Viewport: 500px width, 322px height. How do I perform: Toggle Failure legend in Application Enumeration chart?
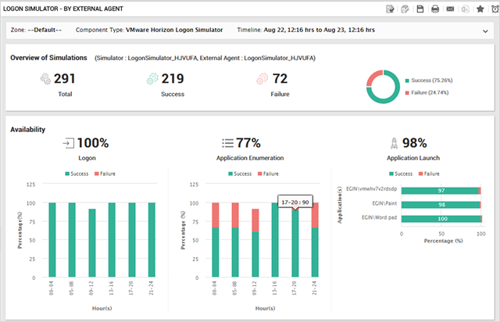click(268, 174)
